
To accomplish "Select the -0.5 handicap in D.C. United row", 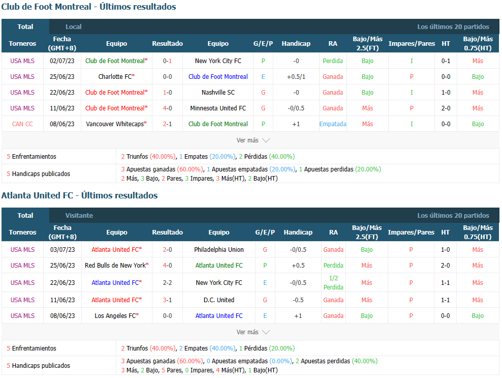I will [x=298, y=300].
